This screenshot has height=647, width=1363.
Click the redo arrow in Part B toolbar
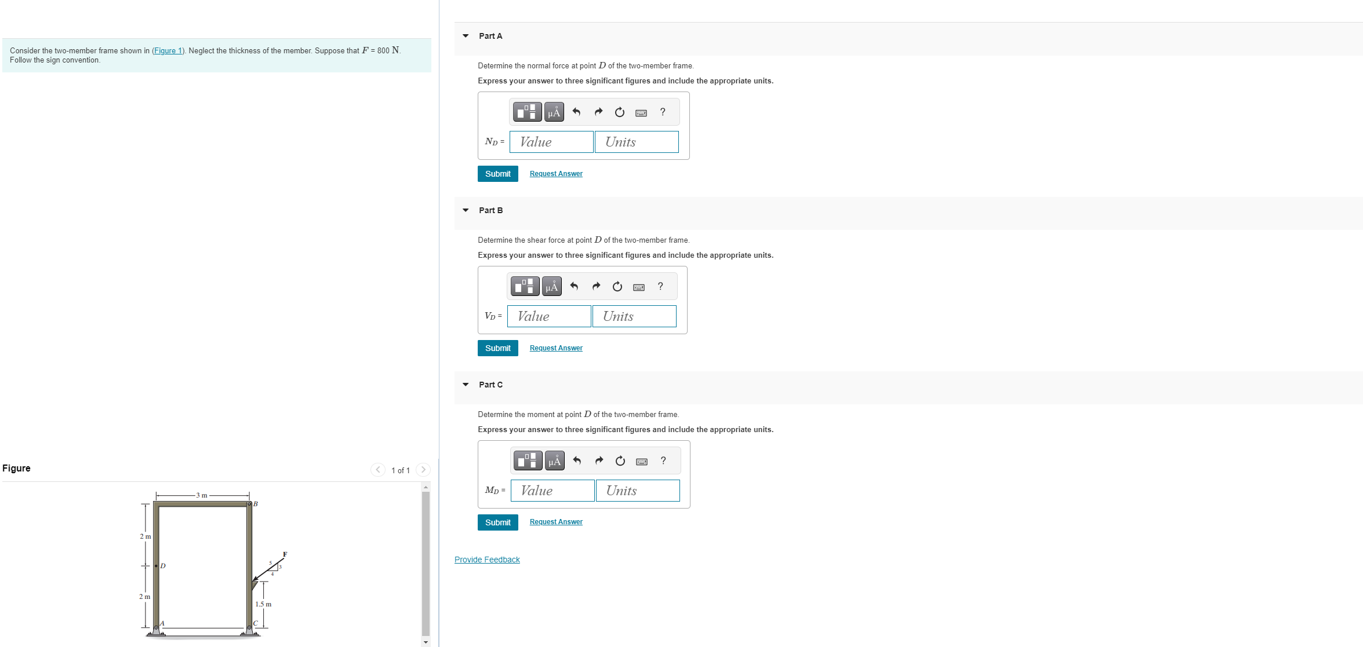596,286
